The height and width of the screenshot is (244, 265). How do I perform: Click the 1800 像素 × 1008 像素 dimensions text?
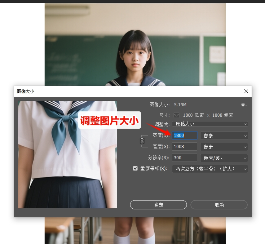[208, 115]
